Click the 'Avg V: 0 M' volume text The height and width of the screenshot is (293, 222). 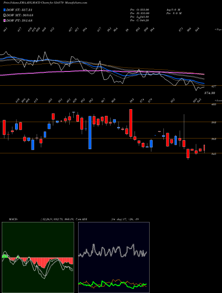[173, 10]
